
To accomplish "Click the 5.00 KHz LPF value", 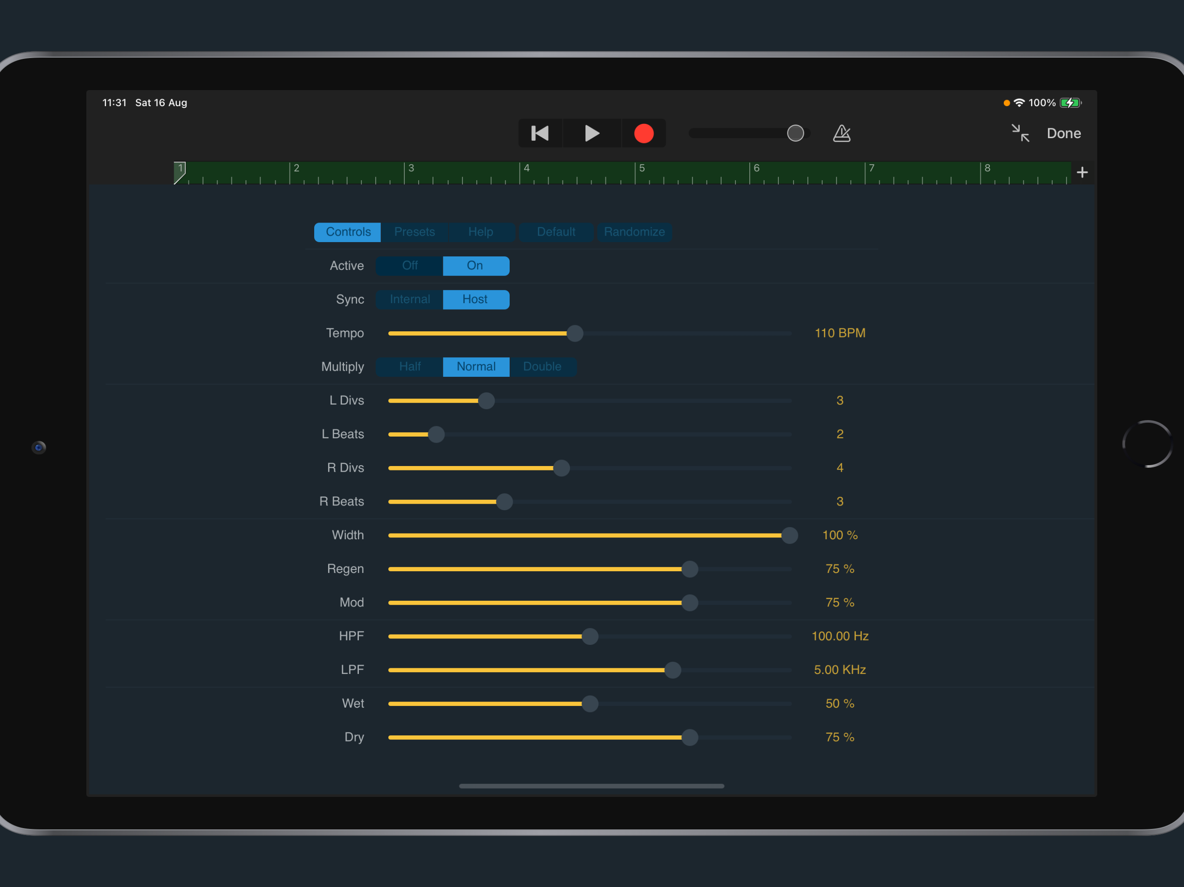I will coord(840,670).
